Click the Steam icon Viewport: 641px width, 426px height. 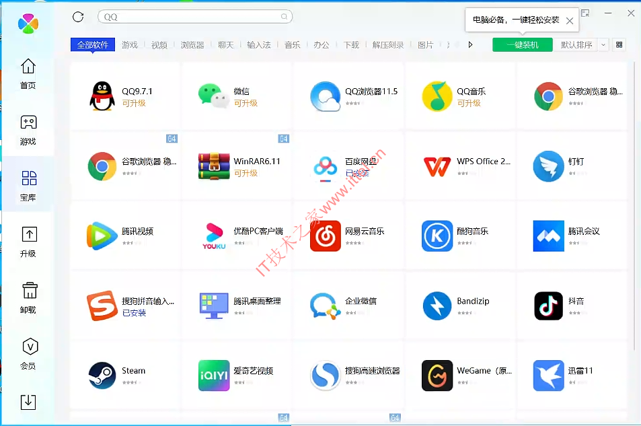coord(102,376)
